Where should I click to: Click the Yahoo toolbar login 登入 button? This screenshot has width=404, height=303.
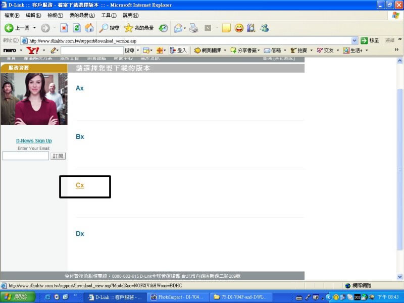click(x=178, y=50)
